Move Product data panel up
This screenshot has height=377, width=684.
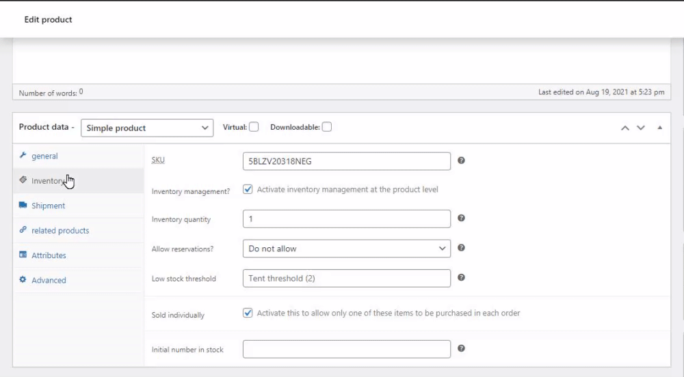click(x=625, y=128)
